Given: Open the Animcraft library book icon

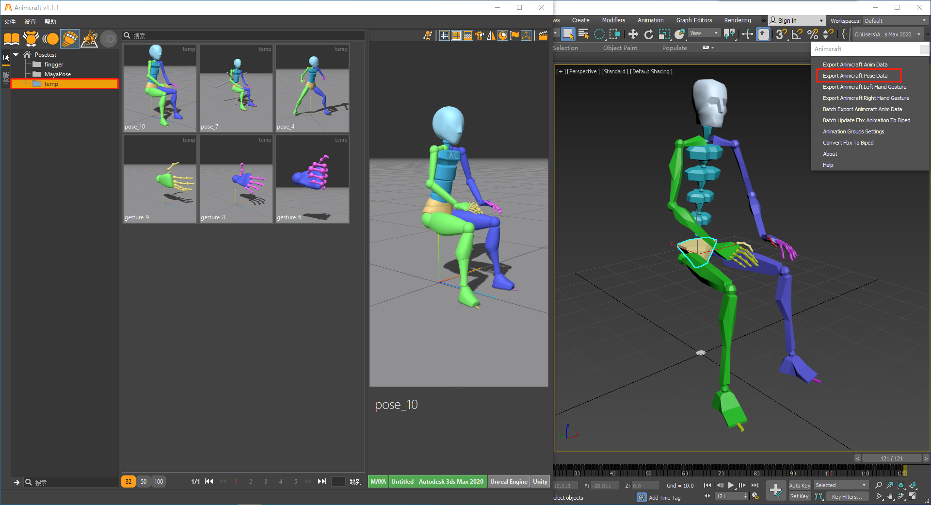Looking at the screenshot, I should (12, 39).
